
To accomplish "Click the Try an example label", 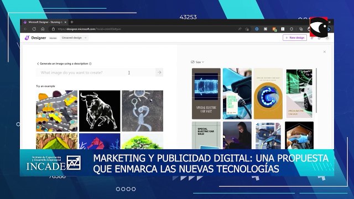I will [45, 86].
